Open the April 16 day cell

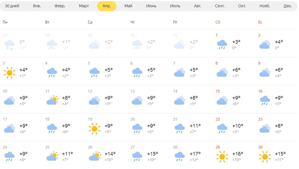[277, 99]
